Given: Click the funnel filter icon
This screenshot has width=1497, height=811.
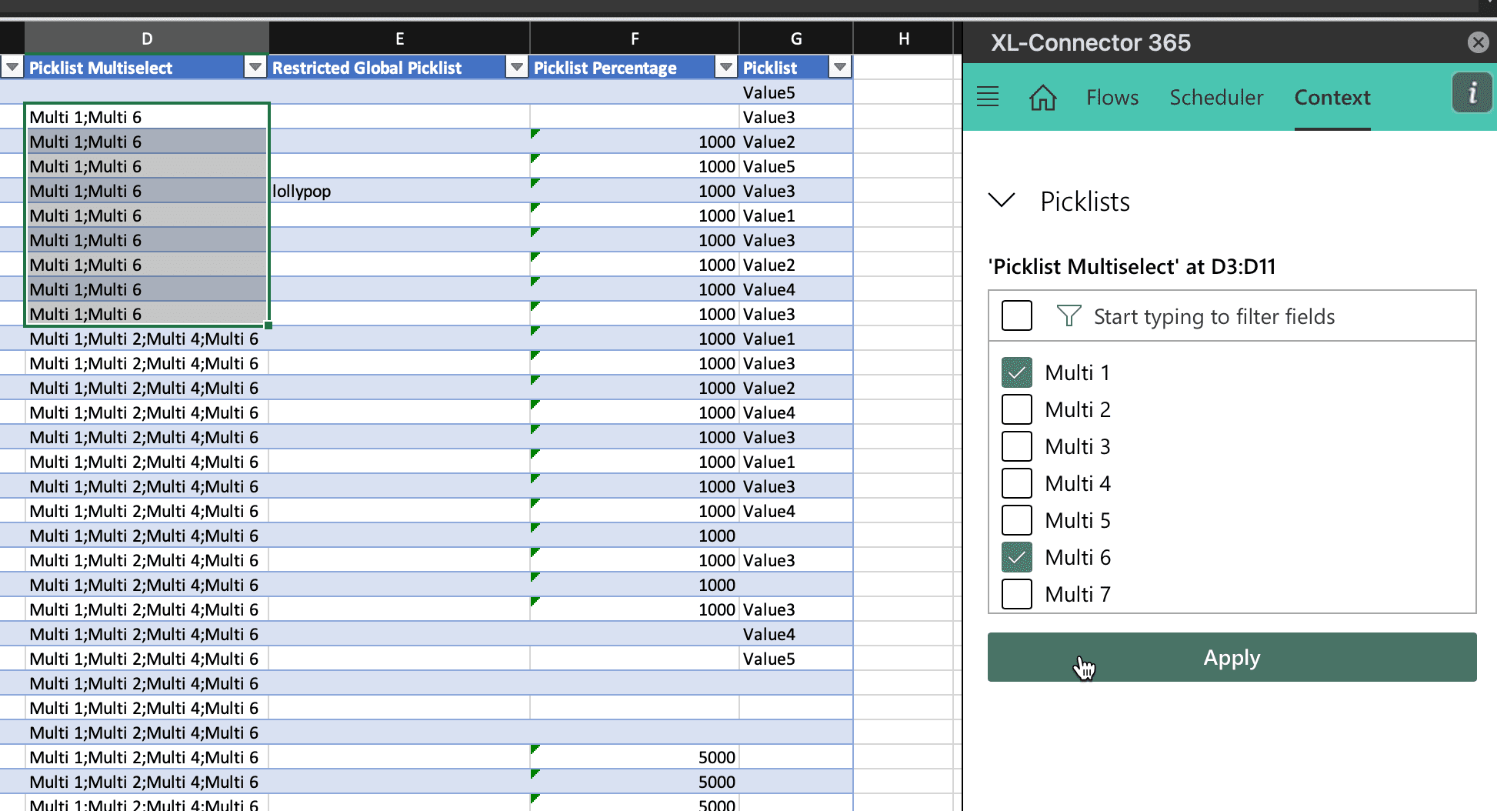Looking at the screenshot, I should click(x=1069, y=315).
